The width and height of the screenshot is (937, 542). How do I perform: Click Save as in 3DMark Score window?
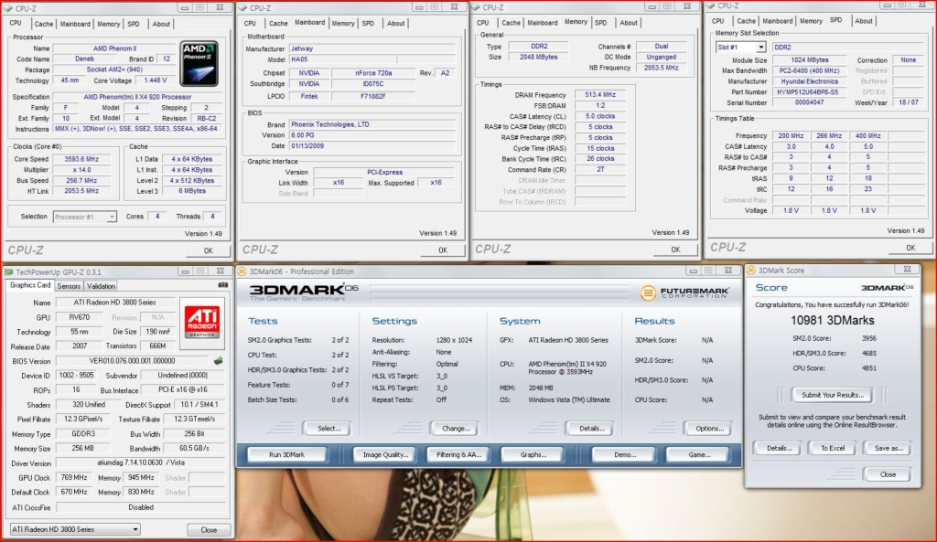(889, 448)
